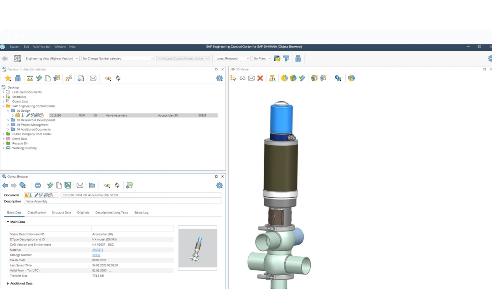Switch to the Structure Data tab
The height and width of the screenshot is (289, 492).
(x=61, y=213)
